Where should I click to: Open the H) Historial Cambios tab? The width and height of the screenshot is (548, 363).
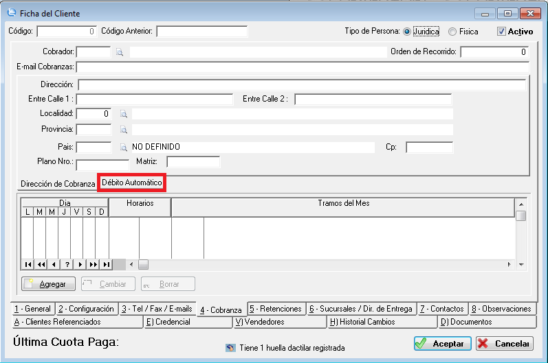[382, 322]
